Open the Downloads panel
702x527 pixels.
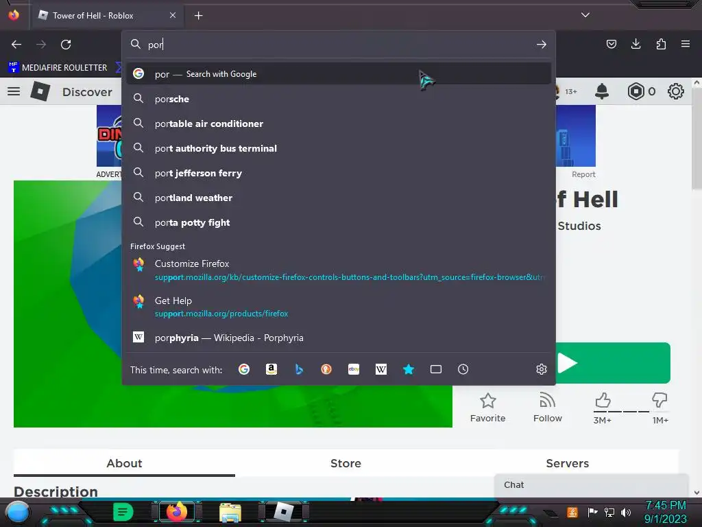click(636, 44)
